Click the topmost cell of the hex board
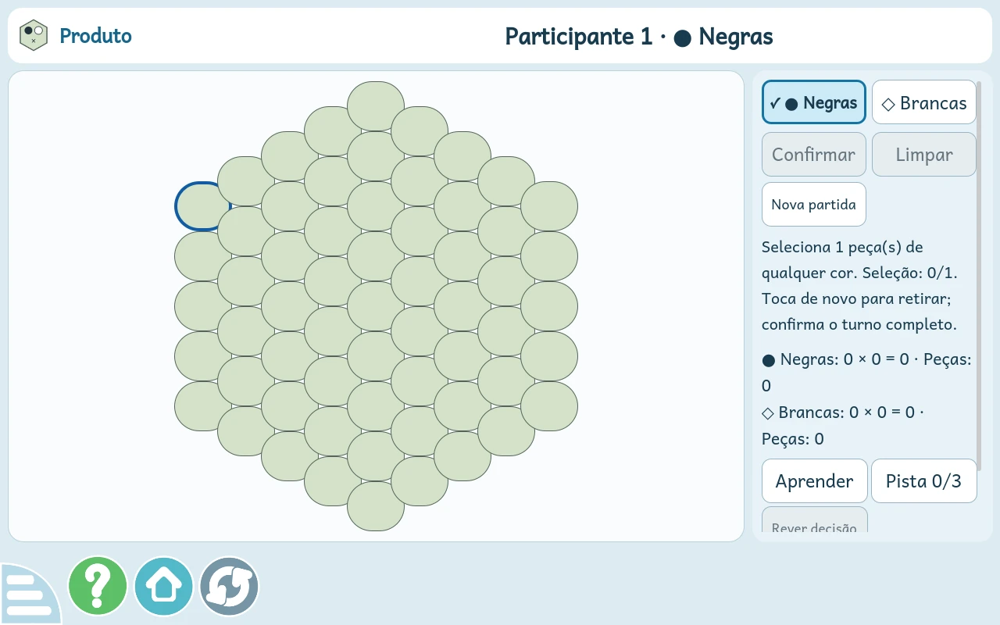Screen dimensions: 1000x625 point(376,106)
